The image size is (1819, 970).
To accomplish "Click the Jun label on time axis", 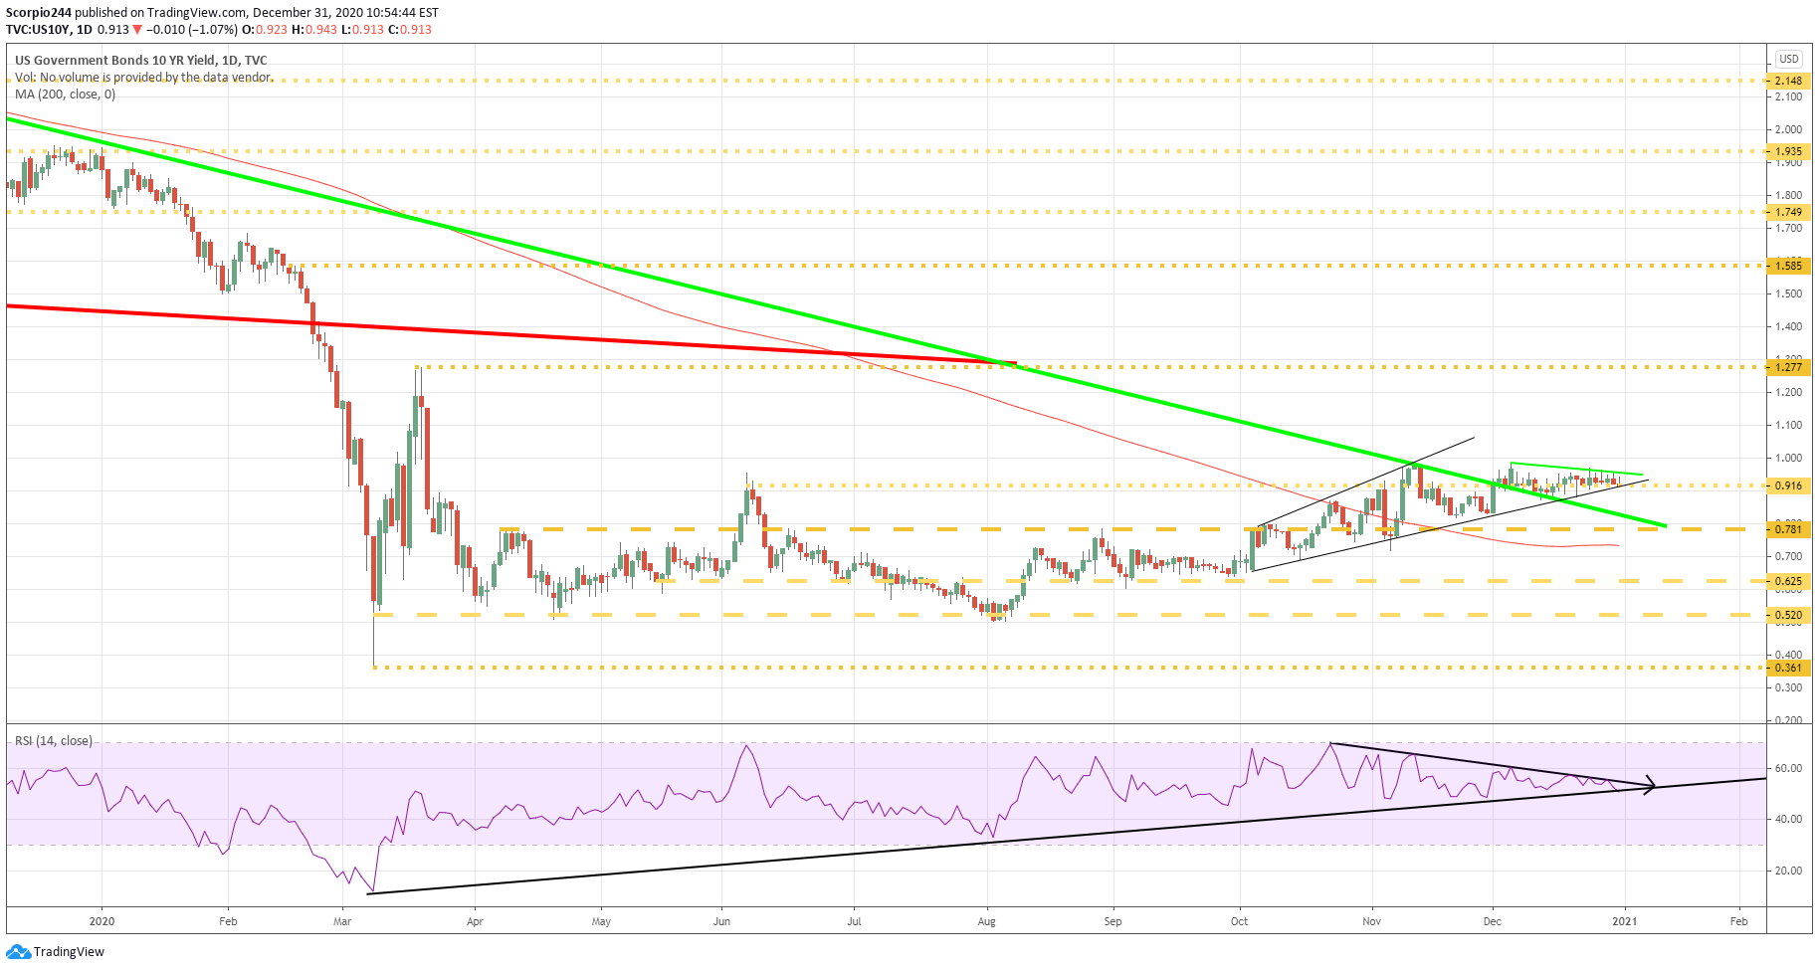I will click(x=721, y=921).
